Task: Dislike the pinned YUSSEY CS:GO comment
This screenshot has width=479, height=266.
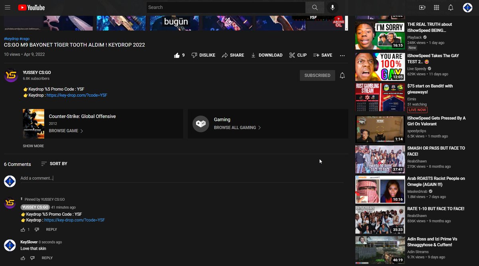Action: [x=37, y=230]
